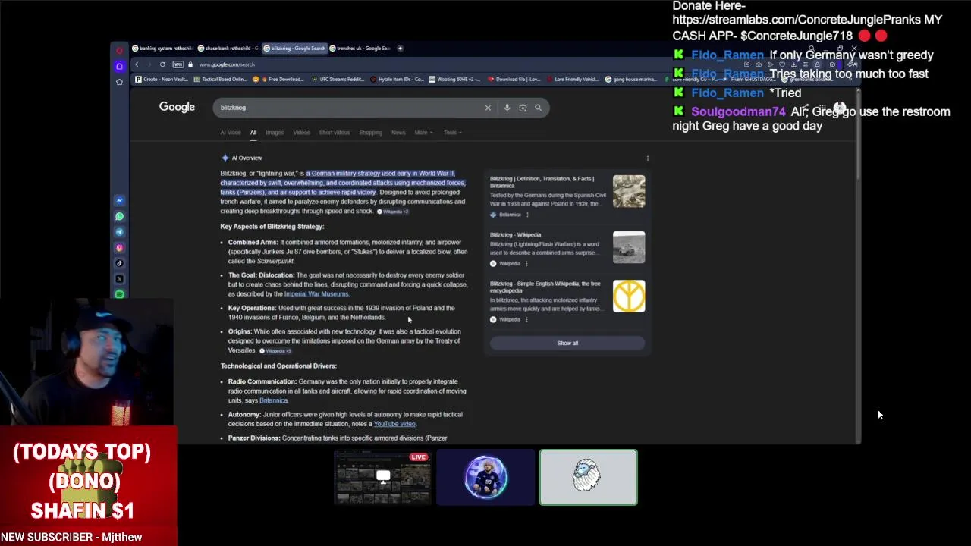Click the Opera logo menu icon
The image size is (971, 546).
coord(119,50)
